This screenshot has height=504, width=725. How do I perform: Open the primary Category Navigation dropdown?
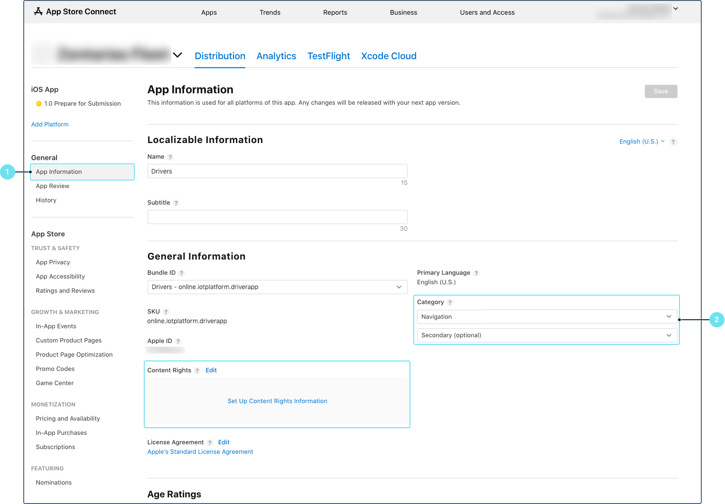[547, 316]
